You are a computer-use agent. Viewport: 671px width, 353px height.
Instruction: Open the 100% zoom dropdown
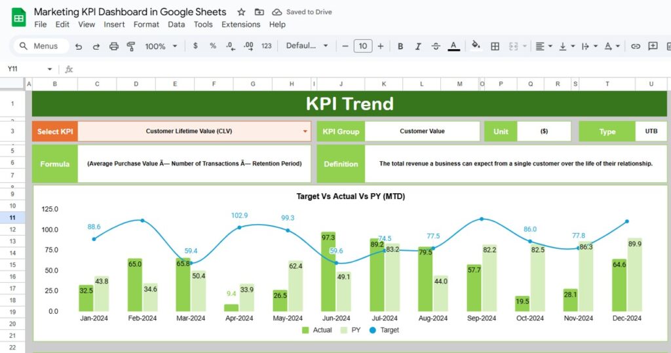(161, 46)
